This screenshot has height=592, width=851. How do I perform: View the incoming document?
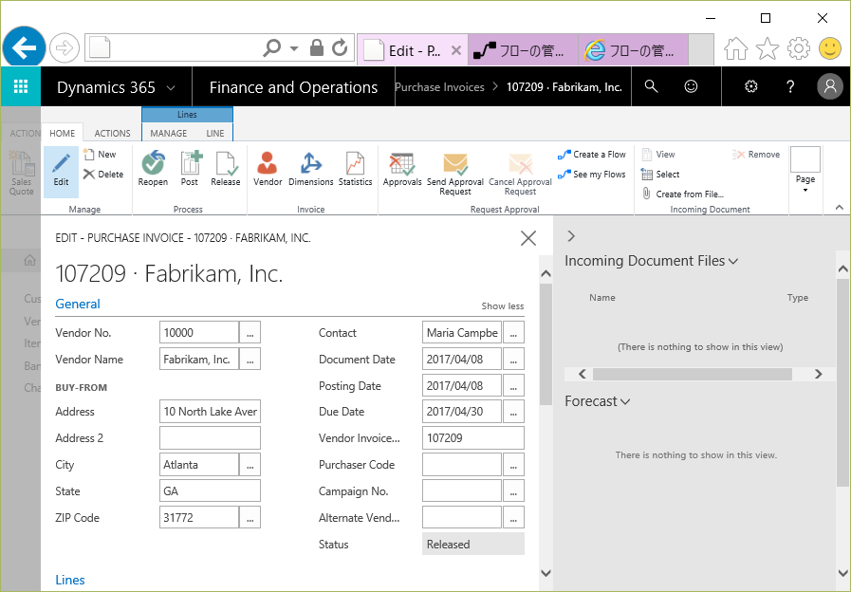[x=658, y=155]
